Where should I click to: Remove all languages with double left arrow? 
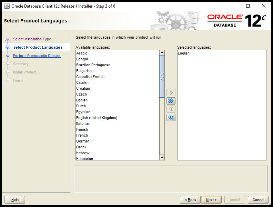click(x=171, y=117)
